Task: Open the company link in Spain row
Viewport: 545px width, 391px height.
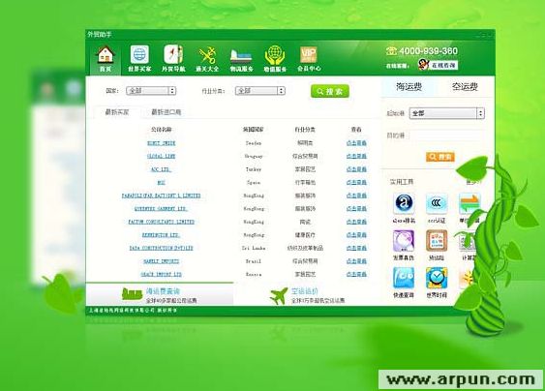Action: [x=161, y=183]
